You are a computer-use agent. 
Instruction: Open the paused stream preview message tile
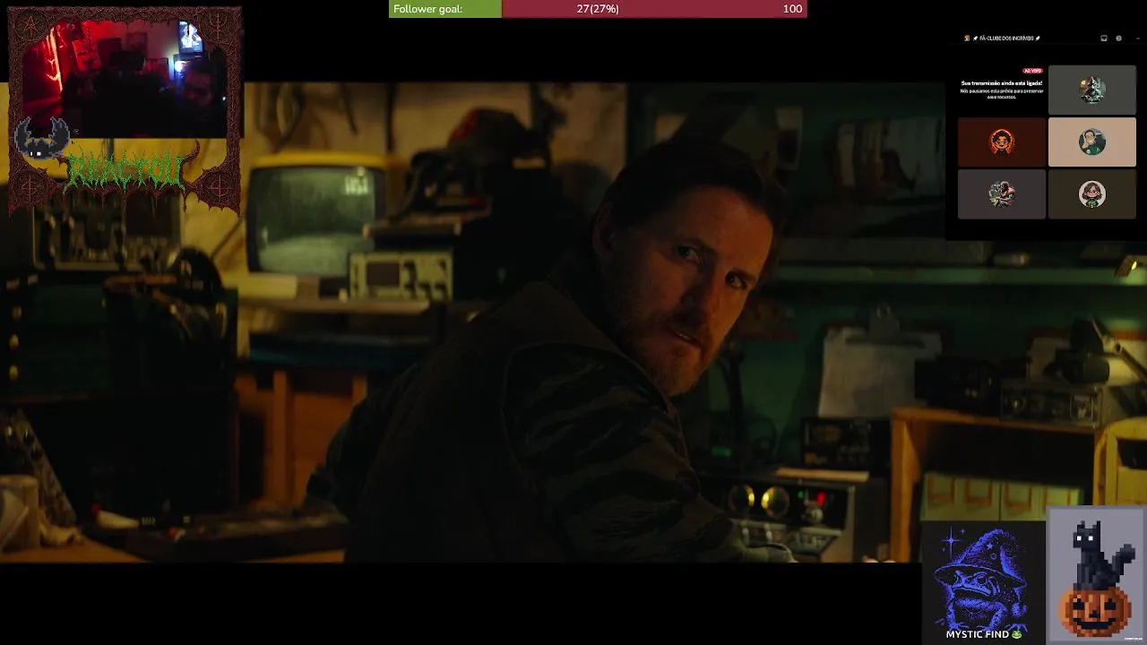point(1001,90)
